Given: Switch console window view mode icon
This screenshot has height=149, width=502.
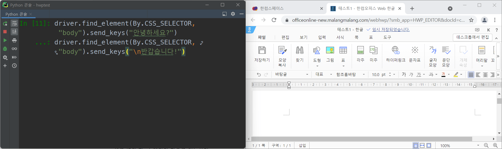Looking at the screenshot, I should 225,14.
